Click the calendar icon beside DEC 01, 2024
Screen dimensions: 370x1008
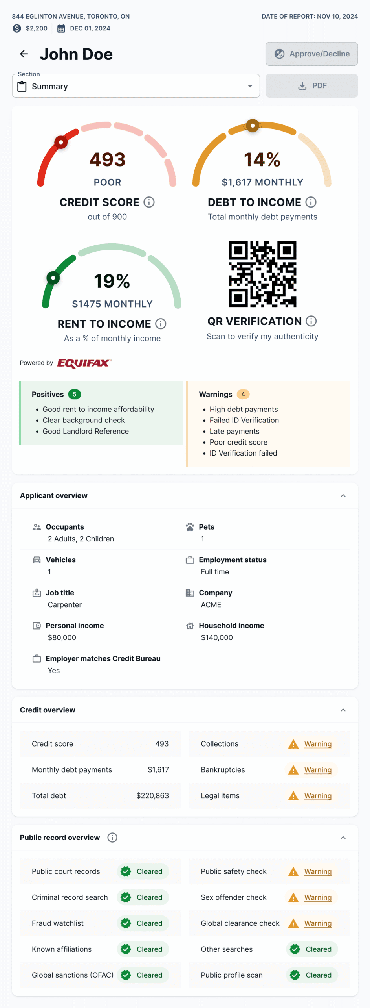click(61, 28)
